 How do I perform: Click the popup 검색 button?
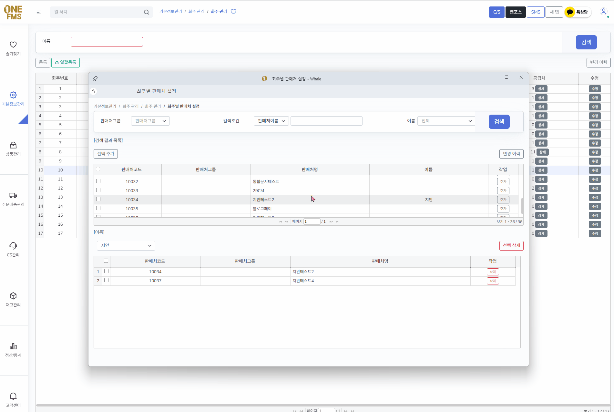click(x=499, y=122)
